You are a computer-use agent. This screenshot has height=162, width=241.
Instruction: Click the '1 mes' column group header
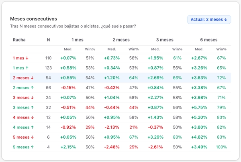[x=78, y=40]
